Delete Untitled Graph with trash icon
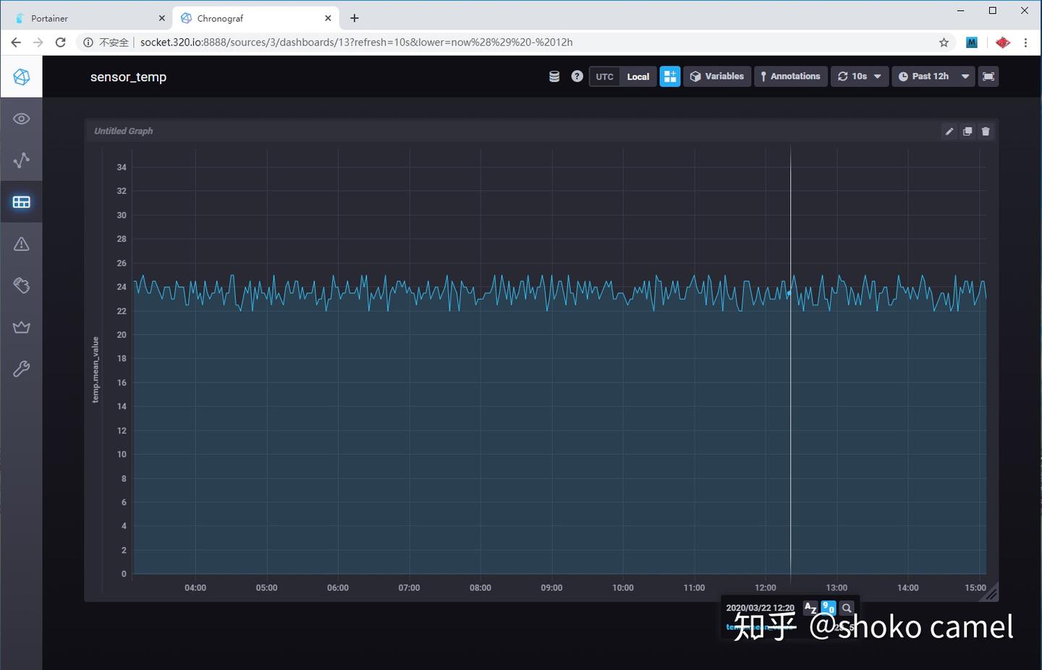Screen dimensions: 1042x670 986,131
